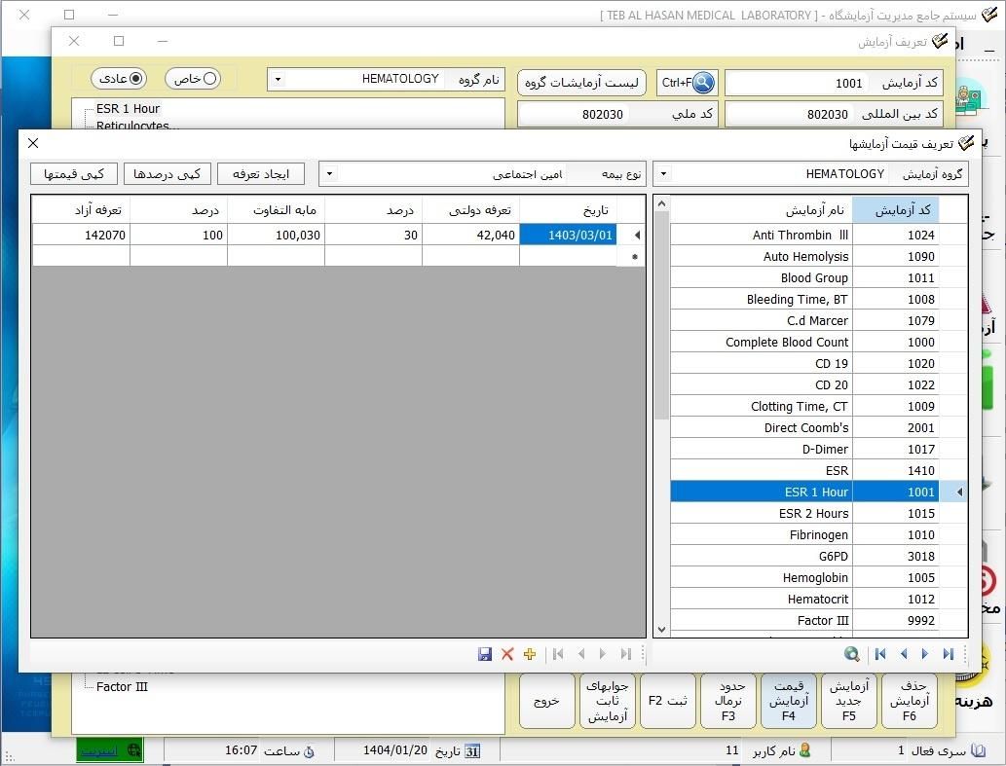Click the تعرفه دولتی cell 42,040

point(470,235)
